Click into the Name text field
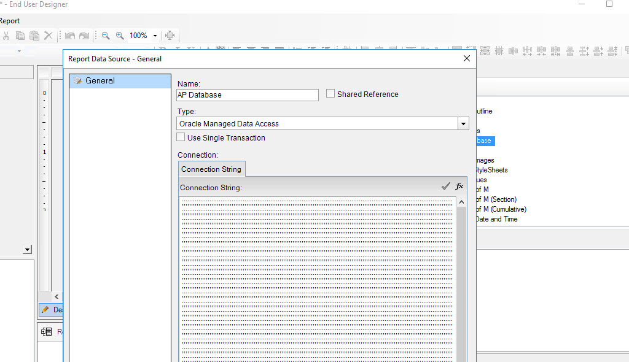Viewport: 629px width, 362px height. [x=247, y=95]
